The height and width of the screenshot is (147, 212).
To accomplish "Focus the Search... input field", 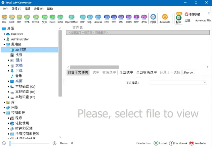I will 196,72.
